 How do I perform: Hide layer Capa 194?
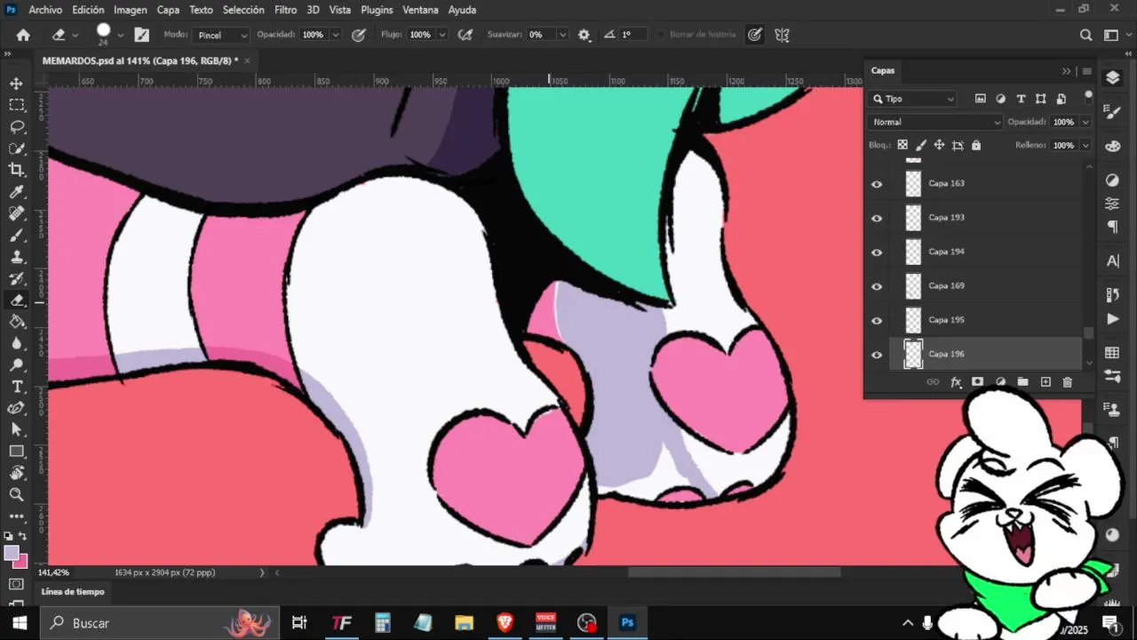[x=877, y=252]
